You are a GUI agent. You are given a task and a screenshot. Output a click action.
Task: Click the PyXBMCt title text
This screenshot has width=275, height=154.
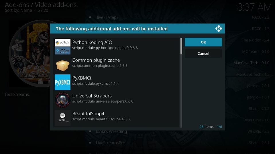[x=82, y=78]
